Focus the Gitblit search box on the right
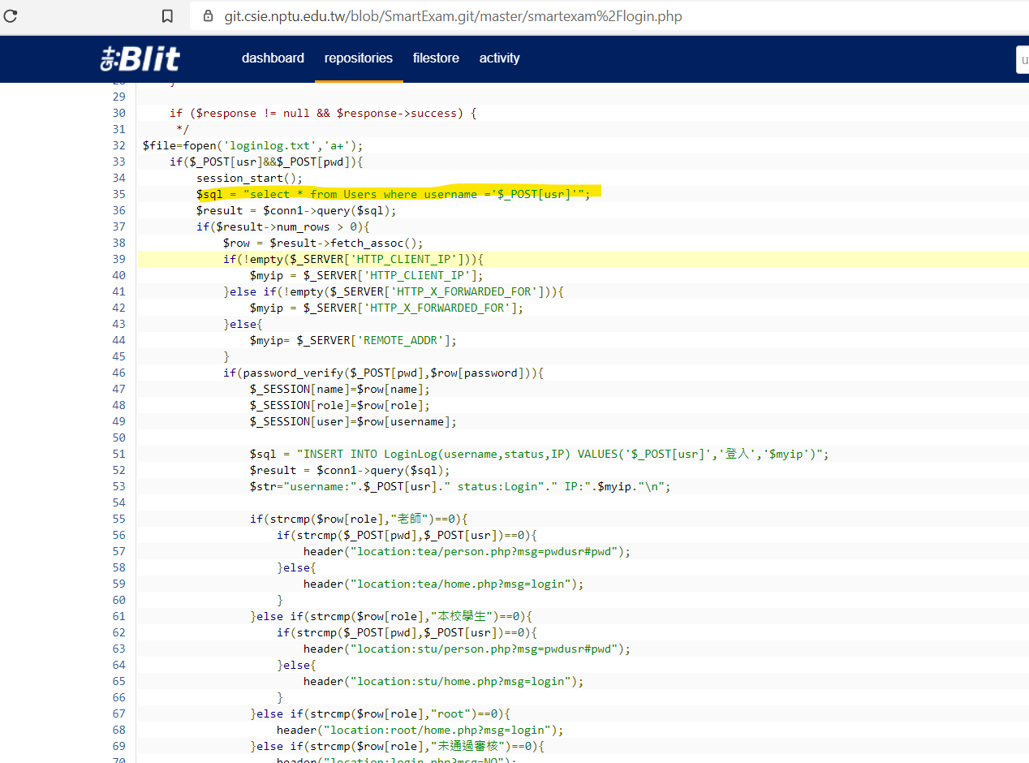The height and width of the screenshot is (763, 1029). tap(1023, 59)
